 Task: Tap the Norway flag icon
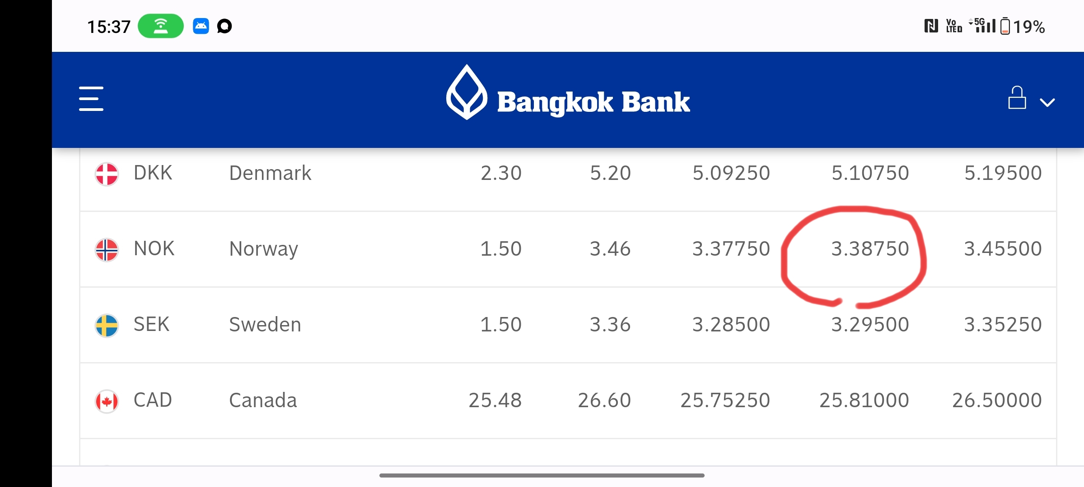(107, 249)
